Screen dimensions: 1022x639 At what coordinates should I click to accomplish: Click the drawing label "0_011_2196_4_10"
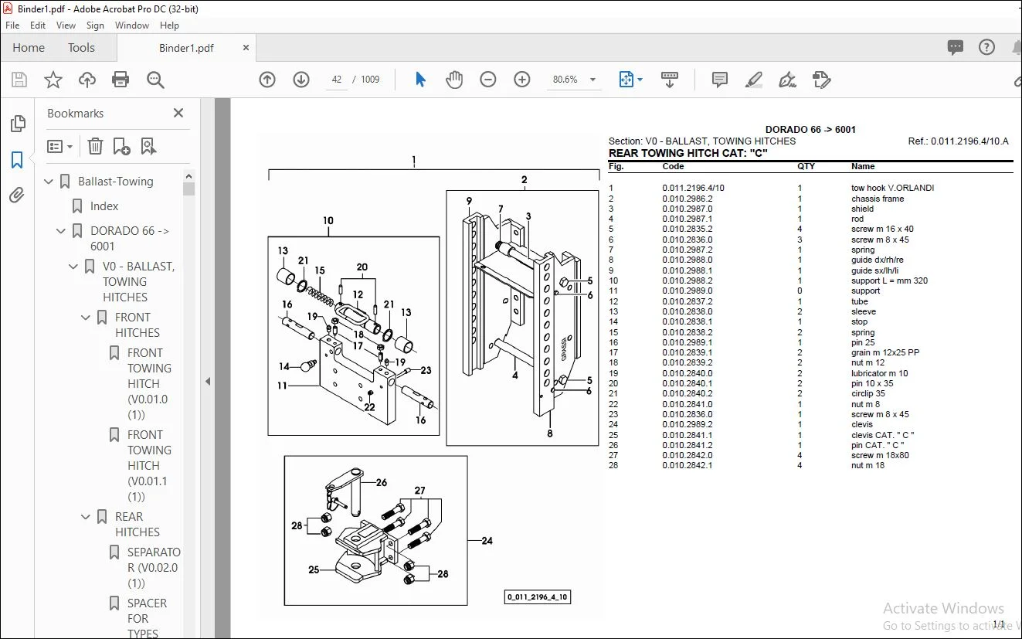[537, 597]
